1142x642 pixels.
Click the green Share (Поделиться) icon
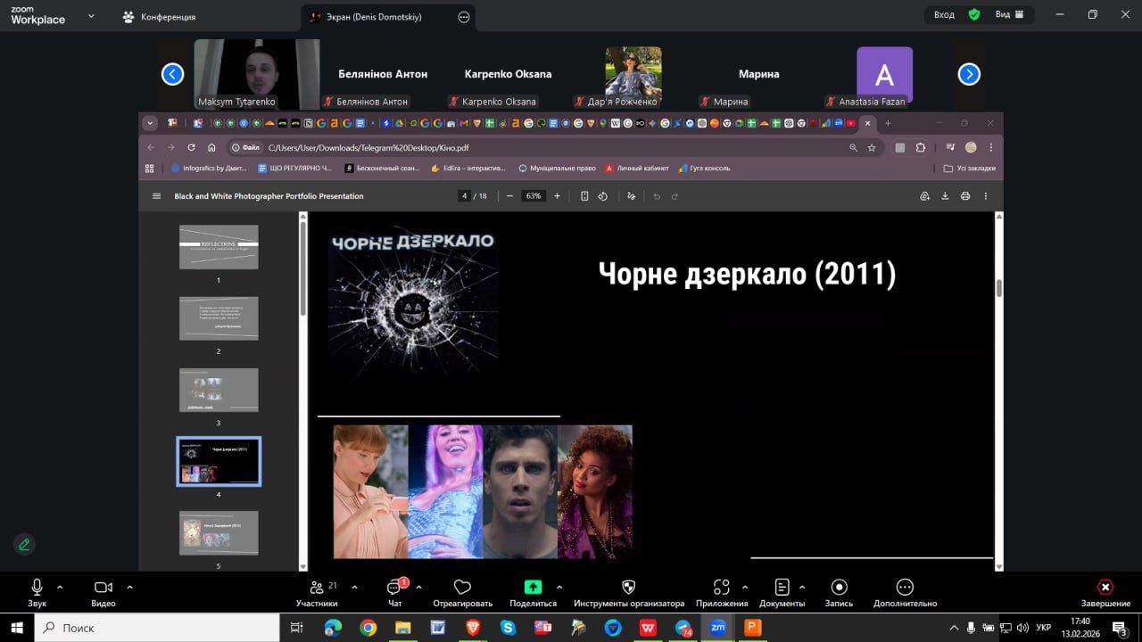(x=533, y=588)
